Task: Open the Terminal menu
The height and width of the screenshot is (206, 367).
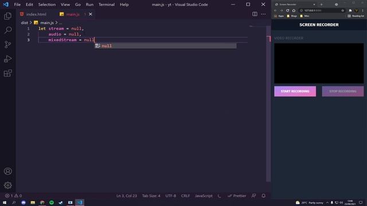Action: [x=107, y=5]
